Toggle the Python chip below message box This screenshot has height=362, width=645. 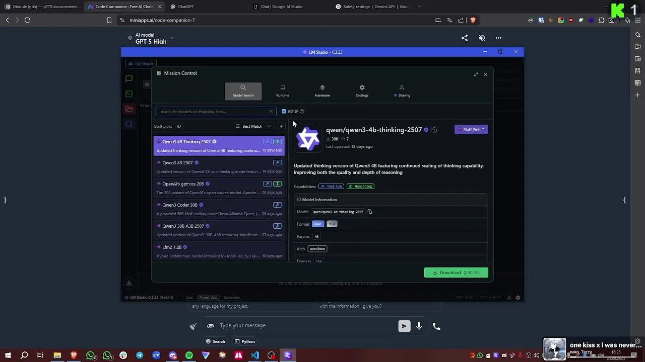pos(244,341)
